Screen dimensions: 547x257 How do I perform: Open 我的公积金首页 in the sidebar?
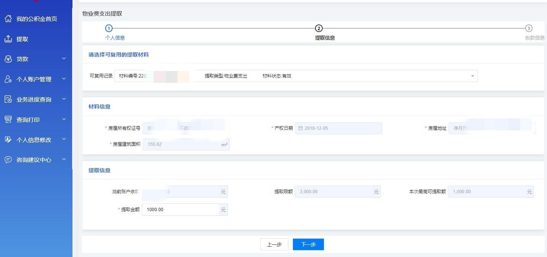click(x=37, y=19)
